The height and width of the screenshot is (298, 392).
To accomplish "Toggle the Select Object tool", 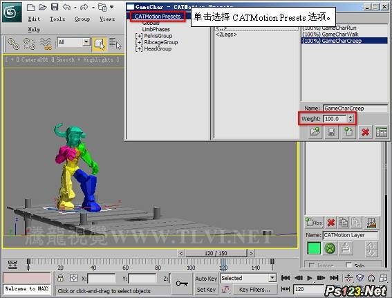I will 100,44.
